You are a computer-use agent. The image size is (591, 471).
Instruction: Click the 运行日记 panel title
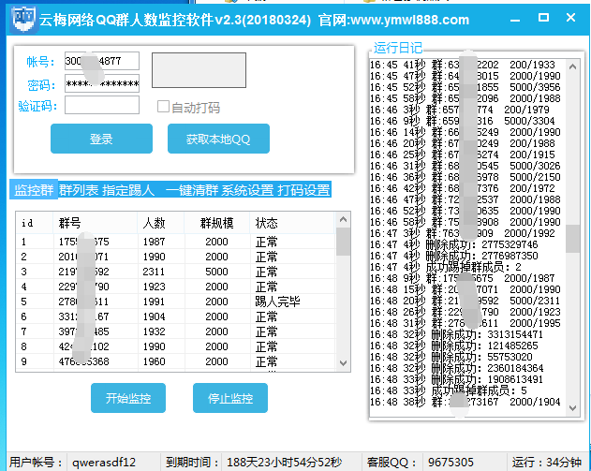(398, 48)
